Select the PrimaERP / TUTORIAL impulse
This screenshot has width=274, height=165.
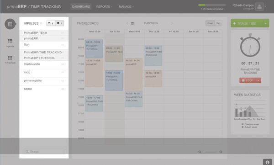(44, 58)
